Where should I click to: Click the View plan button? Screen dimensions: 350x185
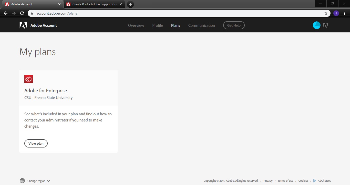[x=36, y=143]
